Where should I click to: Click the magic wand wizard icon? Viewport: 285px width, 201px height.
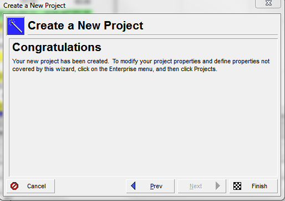[16, 26]
